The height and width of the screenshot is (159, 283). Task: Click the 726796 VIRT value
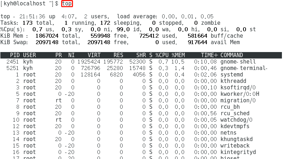point(91,68)
